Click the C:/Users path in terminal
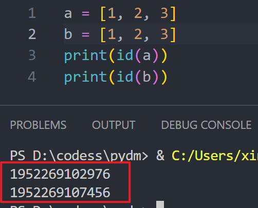Screen dimensions: 258x208 (x=215, y=156)
